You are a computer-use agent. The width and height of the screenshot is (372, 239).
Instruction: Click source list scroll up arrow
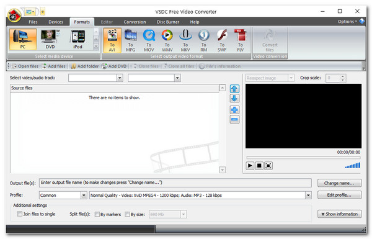point(223,88)
